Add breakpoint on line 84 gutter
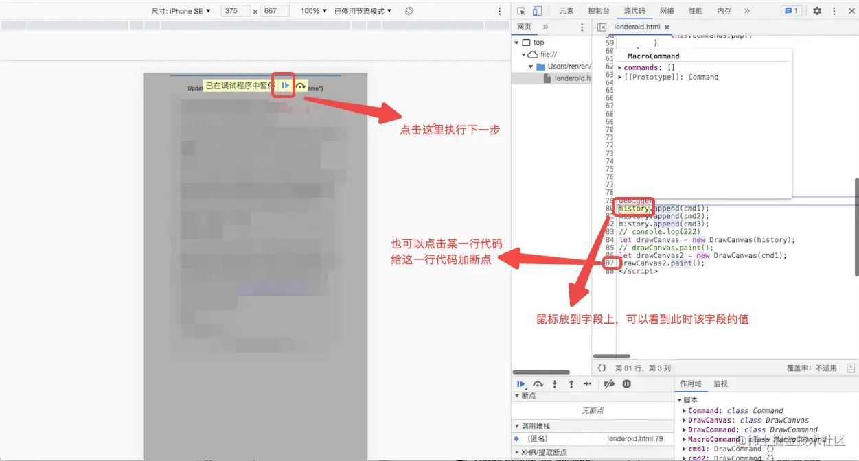The width and height of the screenshot is (859, 461). [x=609, y=240]
